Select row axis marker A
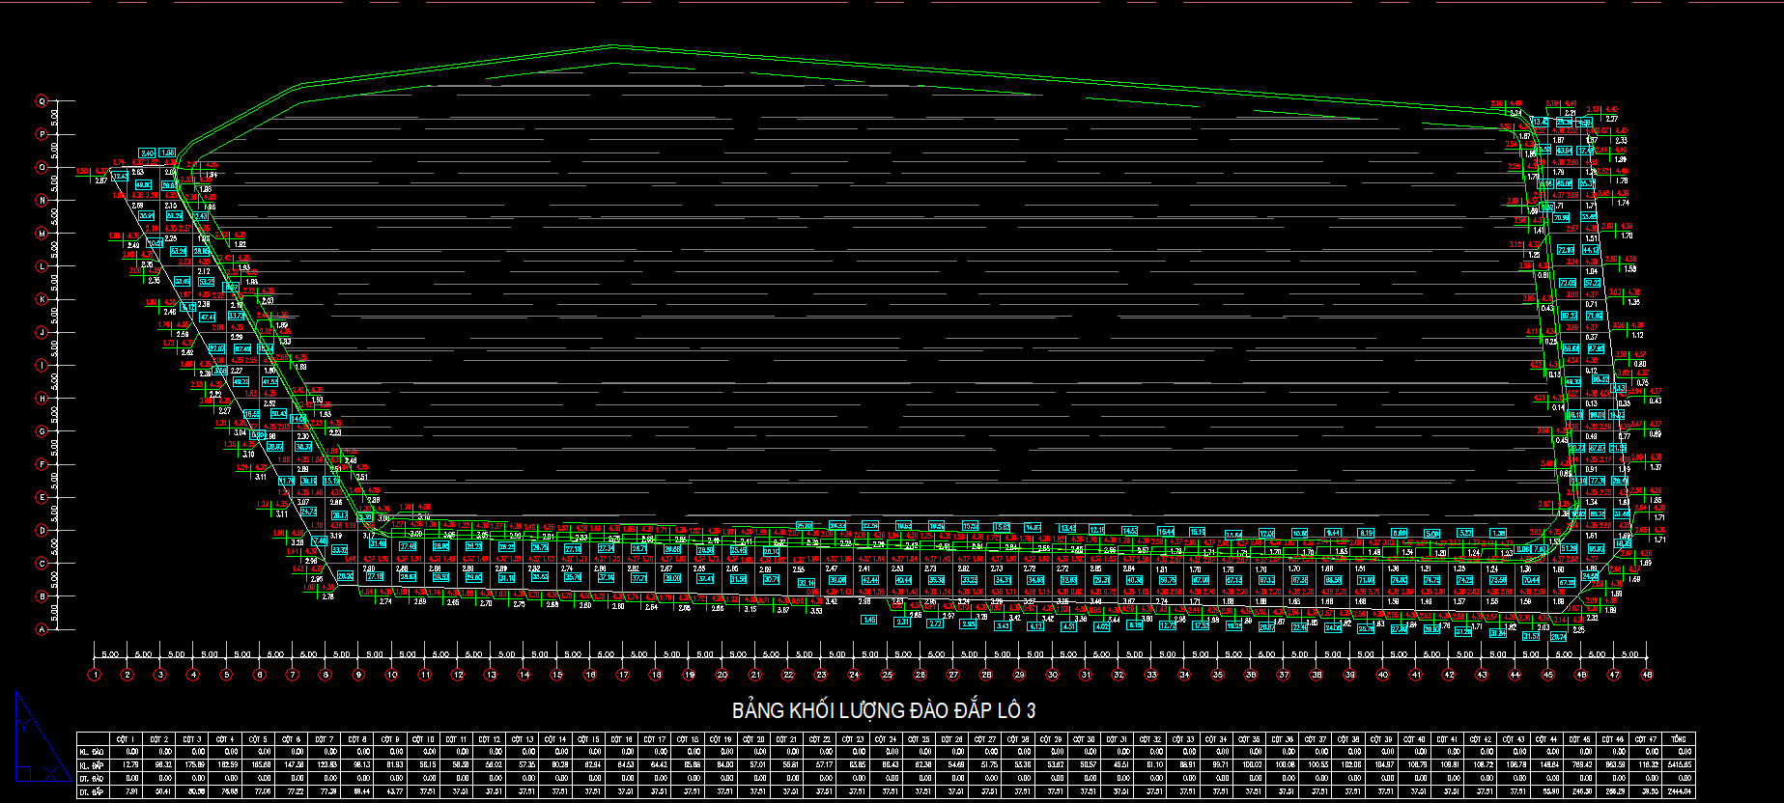This screenshot has height=803, width=1784. click(x=42, y=630)
